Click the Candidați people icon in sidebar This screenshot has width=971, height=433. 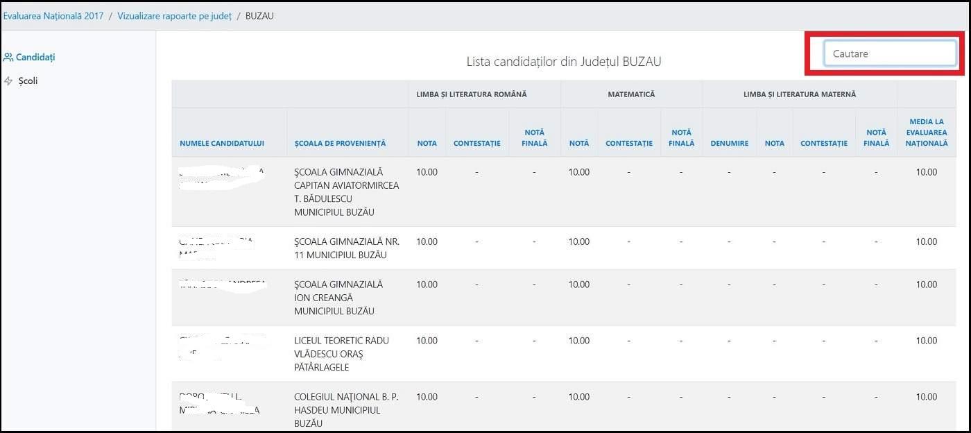[x=8, y=57]
